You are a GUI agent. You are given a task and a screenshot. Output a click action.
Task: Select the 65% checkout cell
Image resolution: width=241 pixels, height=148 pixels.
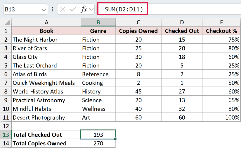(221, 100)
